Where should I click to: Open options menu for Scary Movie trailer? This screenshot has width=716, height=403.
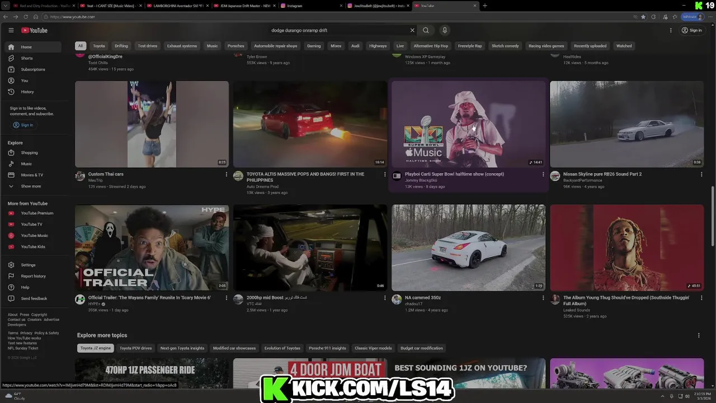click(x=227, y=298)
